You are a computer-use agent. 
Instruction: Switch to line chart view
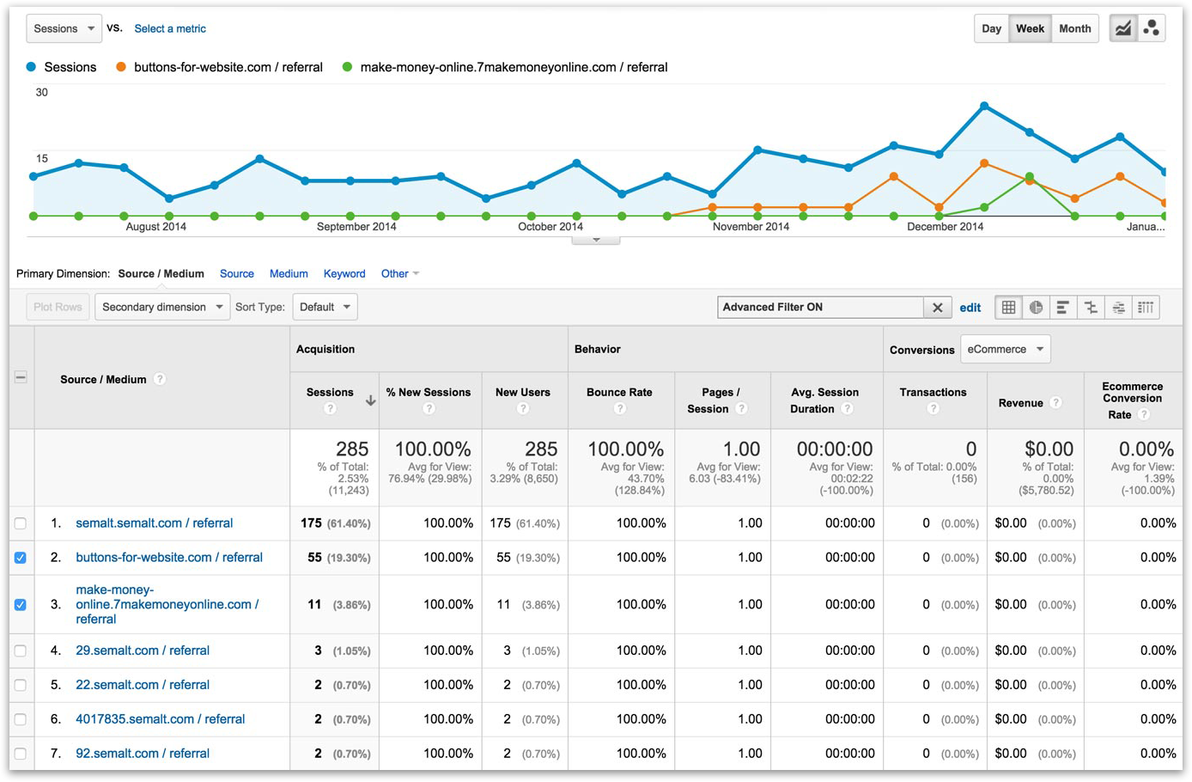pos(1122,28)
